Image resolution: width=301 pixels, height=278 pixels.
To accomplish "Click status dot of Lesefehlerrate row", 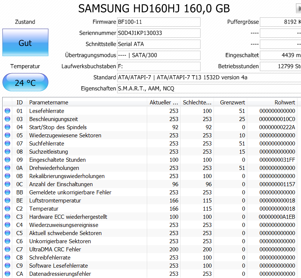I will click(x=7, y=111).
